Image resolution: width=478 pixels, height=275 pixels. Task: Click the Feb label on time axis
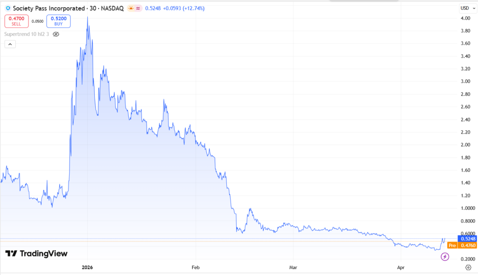coord(195,268)
